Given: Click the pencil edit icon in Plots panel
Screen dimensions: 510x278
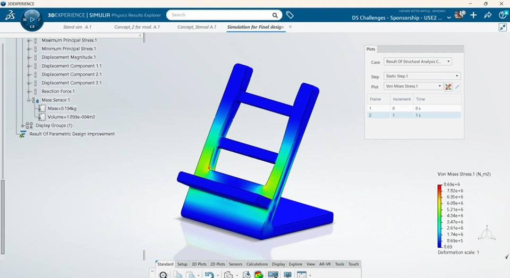Looking at the screenshot, I should [457, 86].
